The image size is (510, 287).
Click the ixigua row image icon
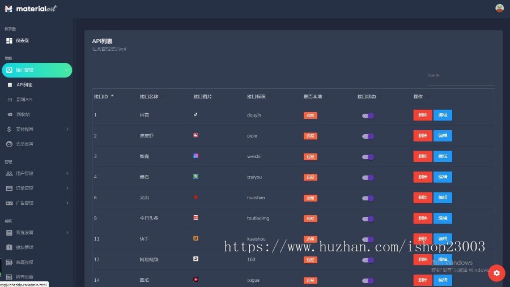click(195, 280)
